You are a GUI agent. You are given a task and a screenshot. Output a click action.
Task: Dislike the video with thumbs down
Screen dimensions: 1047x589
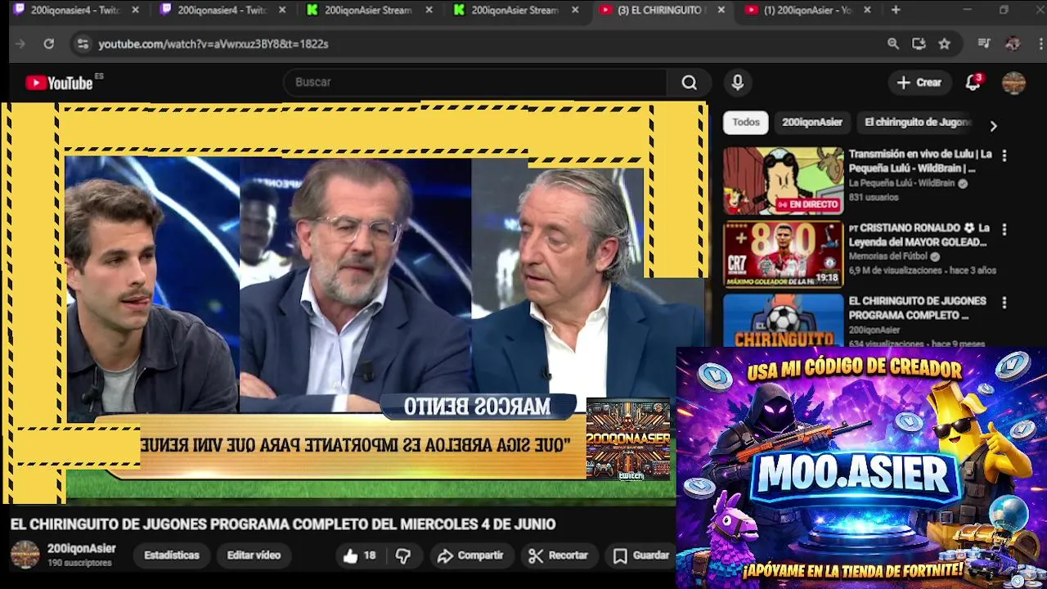coord(403,555)
